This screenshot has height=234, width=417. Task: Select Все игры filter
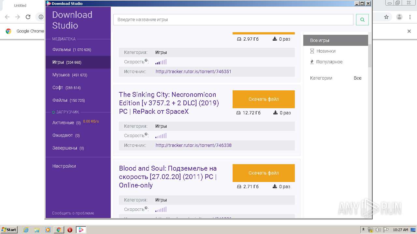(336, 40)
